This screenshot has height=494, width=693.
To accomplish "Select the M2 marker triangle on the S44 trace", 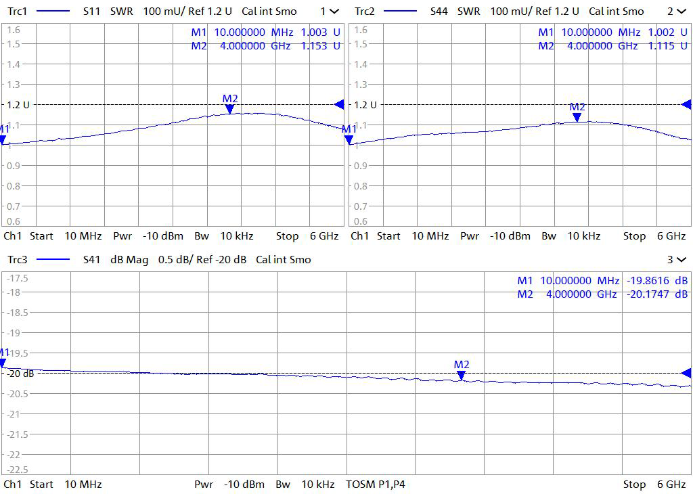I will point(577,117).
